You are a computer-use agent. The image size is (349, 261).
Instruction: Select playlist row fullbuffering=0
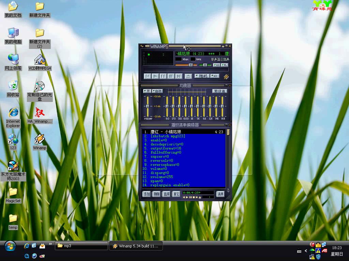184,153
